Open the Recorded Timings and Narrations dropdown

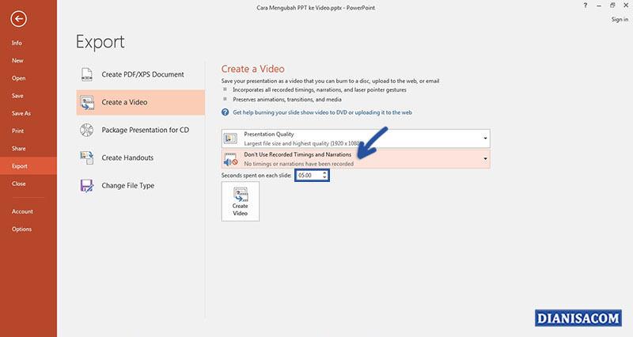tap(485, 158)
